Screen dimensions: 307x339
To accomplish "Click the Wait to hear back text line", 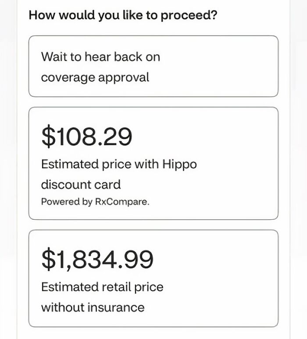I will (100, 57).
